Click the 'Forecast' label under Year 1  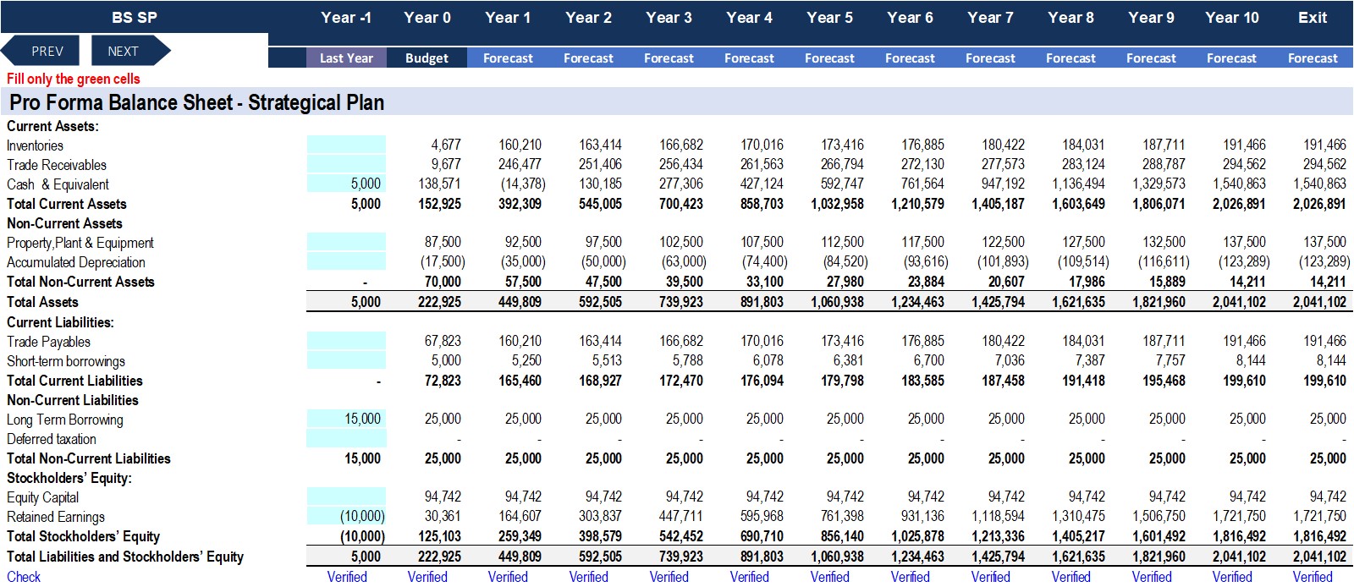coord(508,58)
